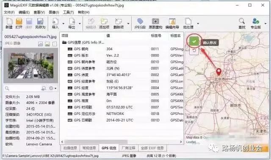Screen dimensions: 271x160
Task: Switch to the 常规信息 tab
Action: point(89,148)
